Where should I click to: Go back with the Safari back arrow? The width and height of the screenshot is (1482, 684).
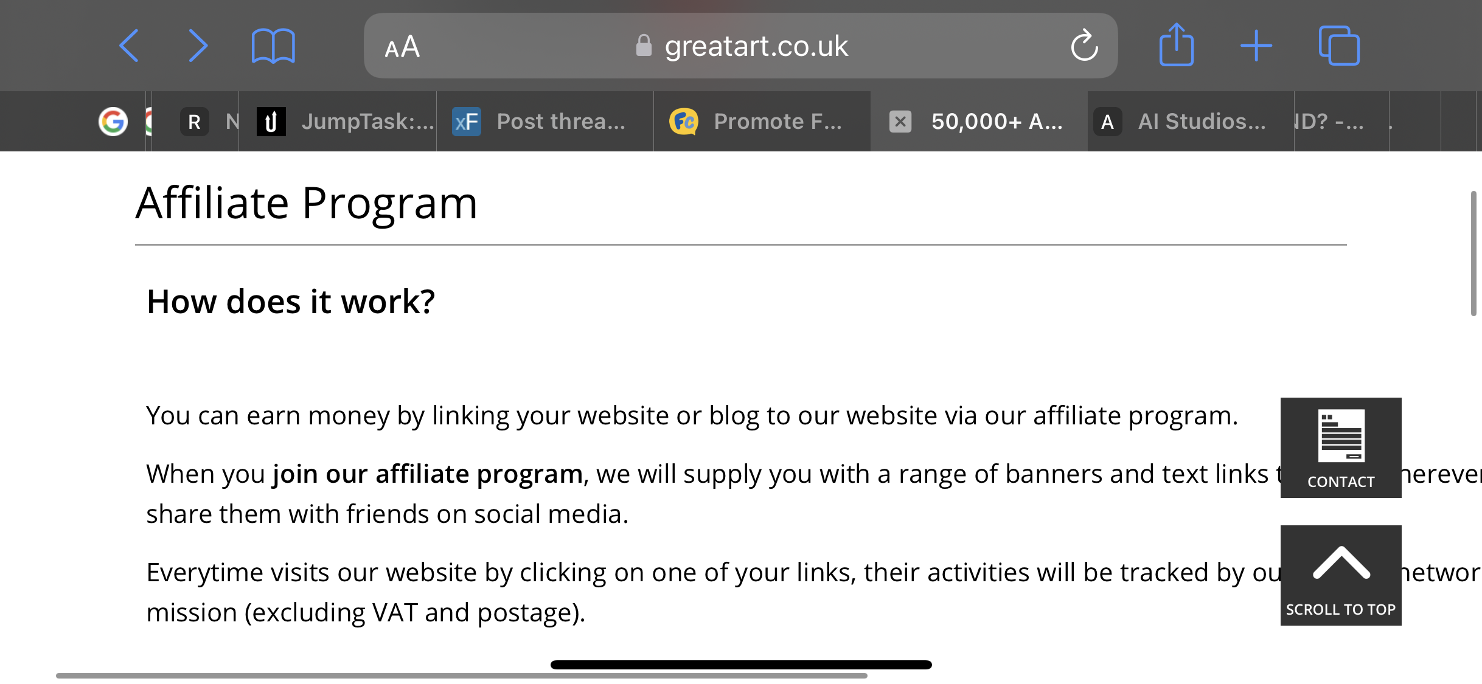pos(129,46)
